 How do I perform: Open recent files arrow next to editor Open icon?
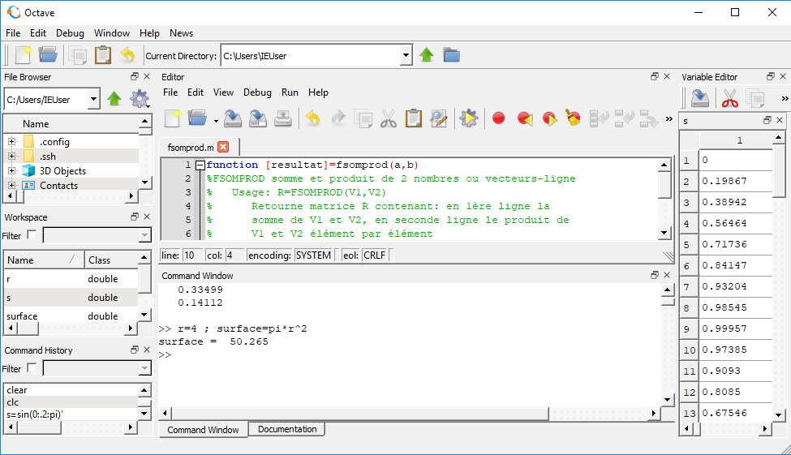pos(216,121)
